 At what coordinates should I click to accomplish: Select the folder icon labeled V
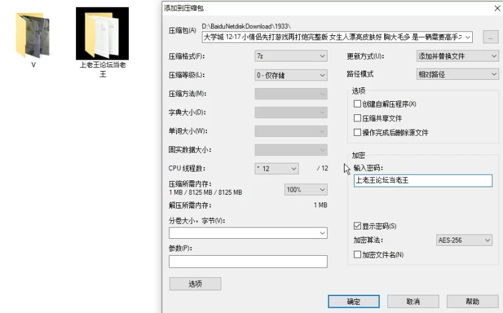(x=33, y=35)
